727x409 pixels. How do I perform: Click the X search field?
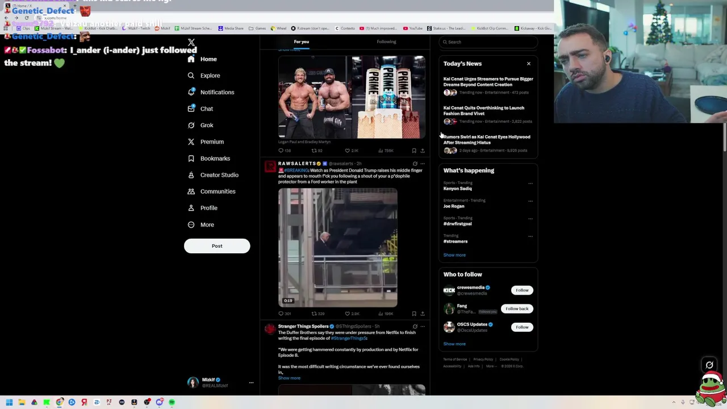488,42
